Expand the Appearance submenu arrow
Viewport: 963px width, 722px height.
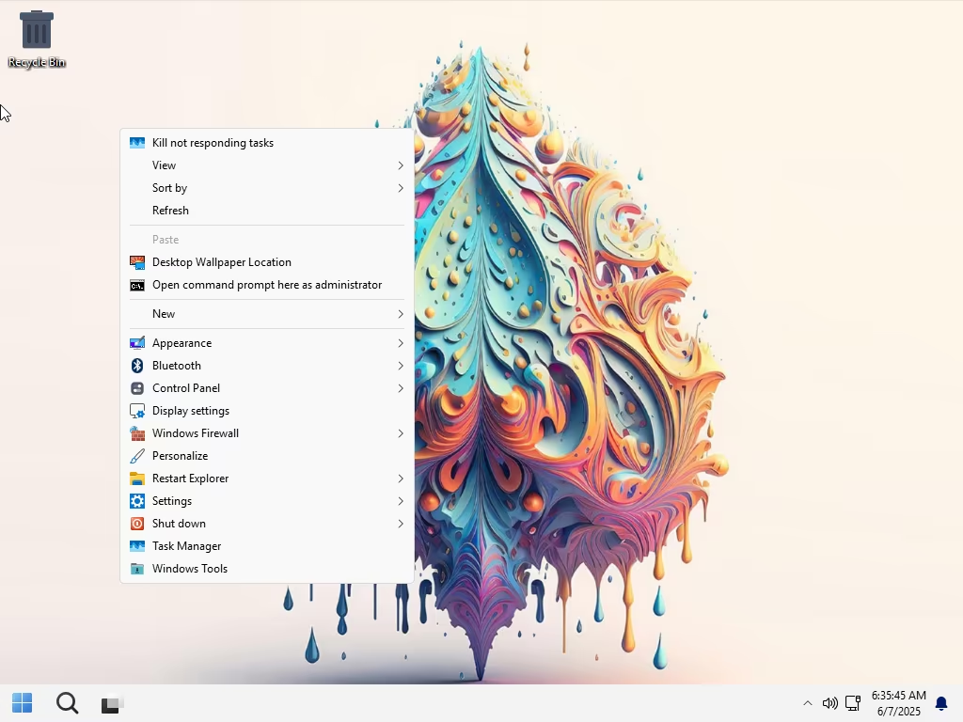pos(401,342)
